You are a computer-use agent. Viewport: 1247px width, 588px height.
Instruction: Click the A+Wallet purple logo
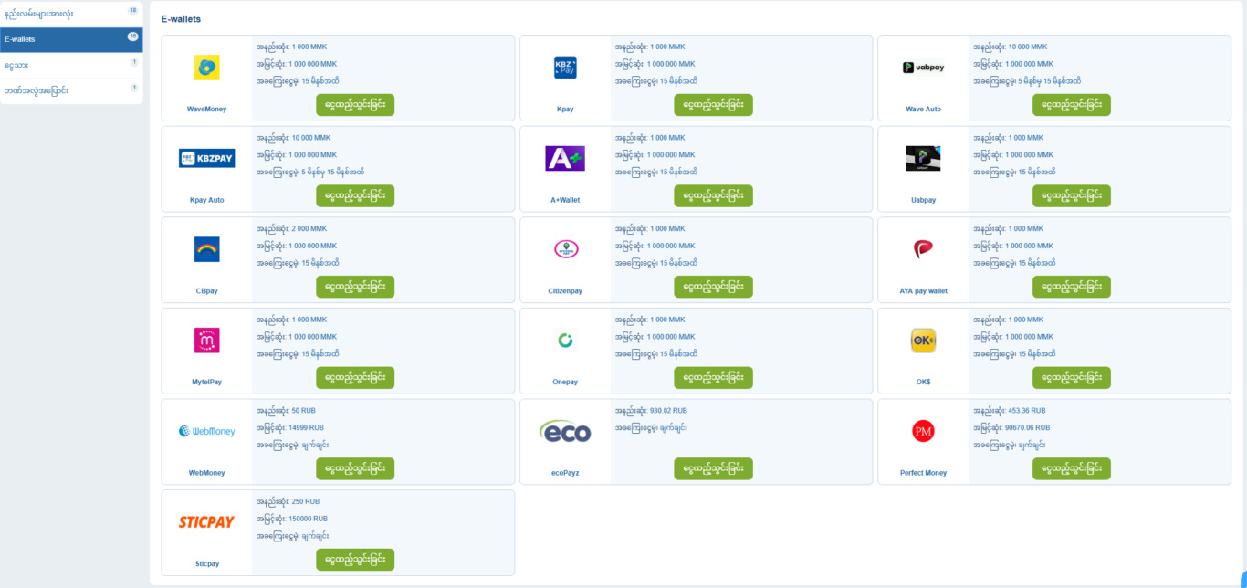click(565, 158)
